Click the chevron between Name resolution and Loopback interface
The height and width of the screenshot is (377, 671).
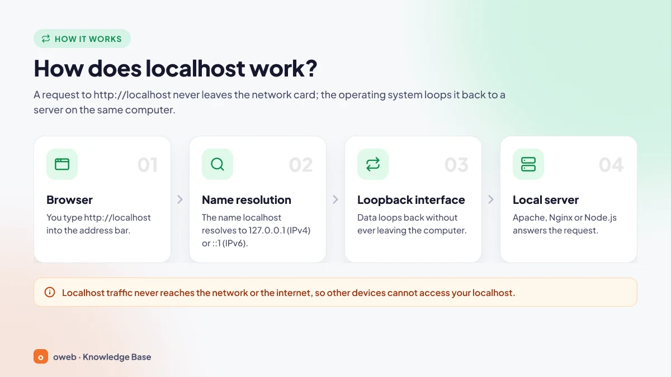pyautogui.click(x=335, y=199)
